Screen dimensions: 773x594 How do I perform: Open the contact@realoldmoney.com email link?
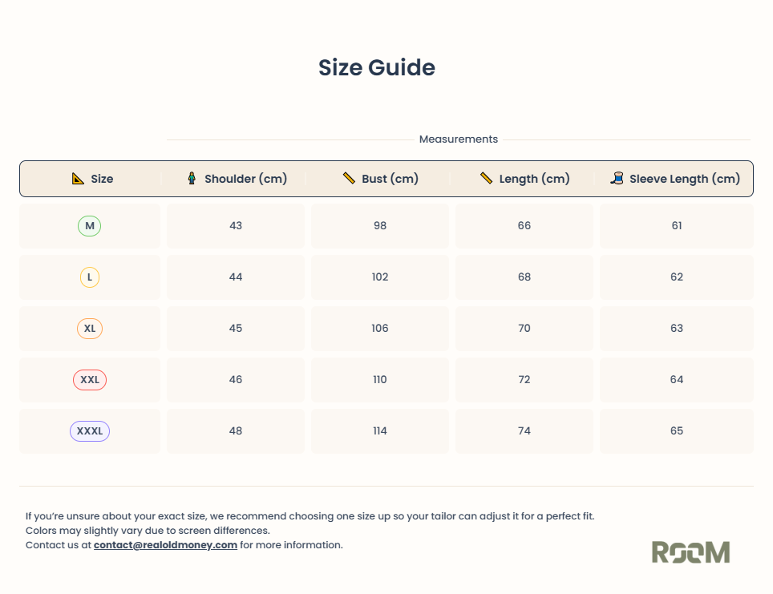click(166, 545)
